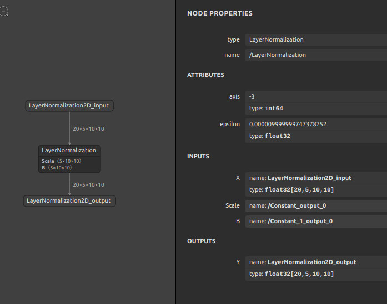
Task: Click the upper 20×5×10×10 edge label
Action: 88,128
